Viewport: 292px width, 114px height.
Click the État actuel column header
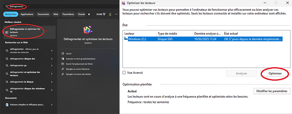(253, 34)
